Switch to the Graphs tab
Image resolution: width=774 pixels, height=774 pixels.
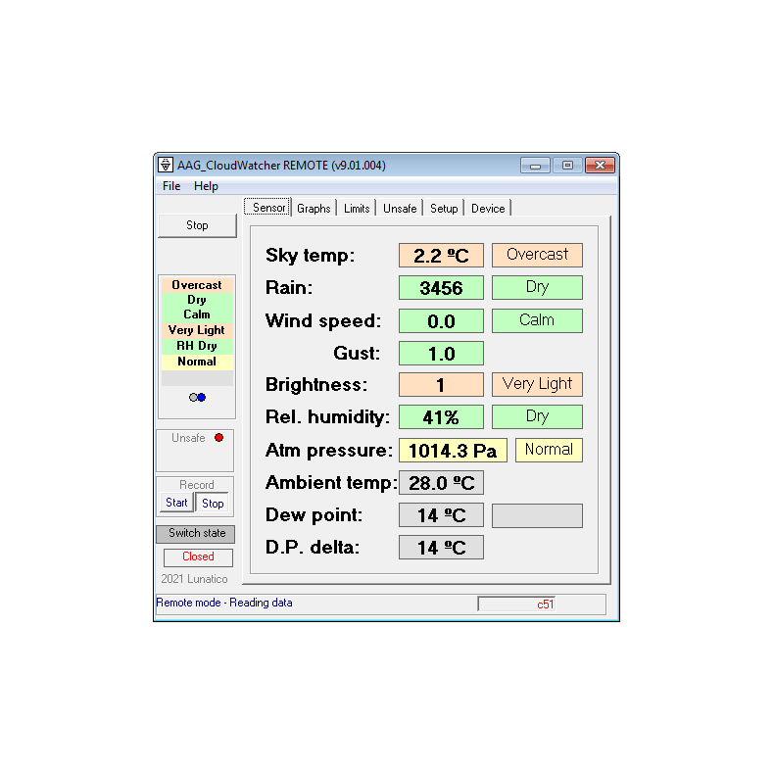tap(314, 209)
